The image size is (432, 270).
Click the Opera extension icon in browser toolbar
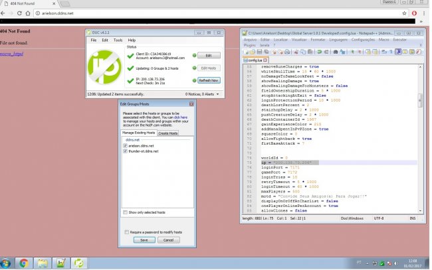414,13
